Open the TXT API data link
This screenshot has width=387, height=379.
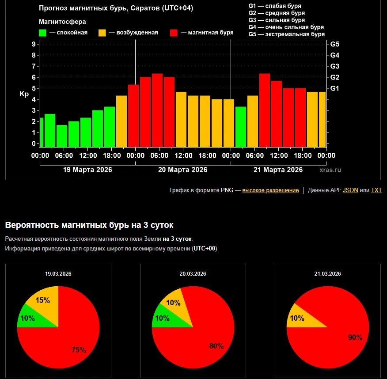[376, 190]
